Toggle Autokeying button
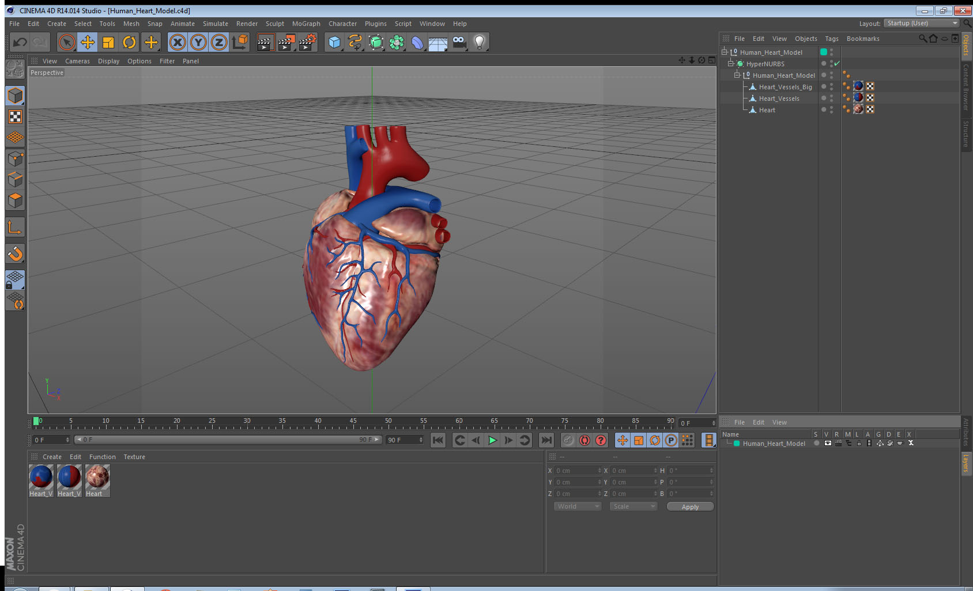 584,440
